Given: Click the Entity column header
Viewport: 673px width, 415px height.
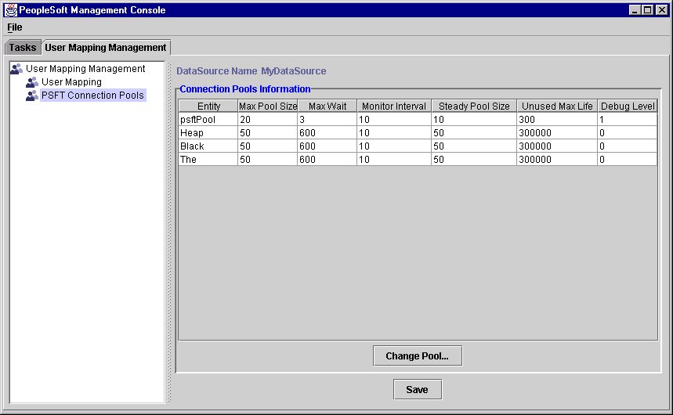Looking at the screenshot, I should point(208,106).
